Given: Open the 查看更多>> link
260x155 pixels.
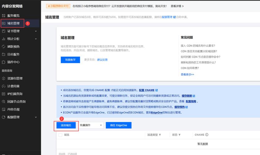Looking at the screenshot, I should [x=187, y=74].
